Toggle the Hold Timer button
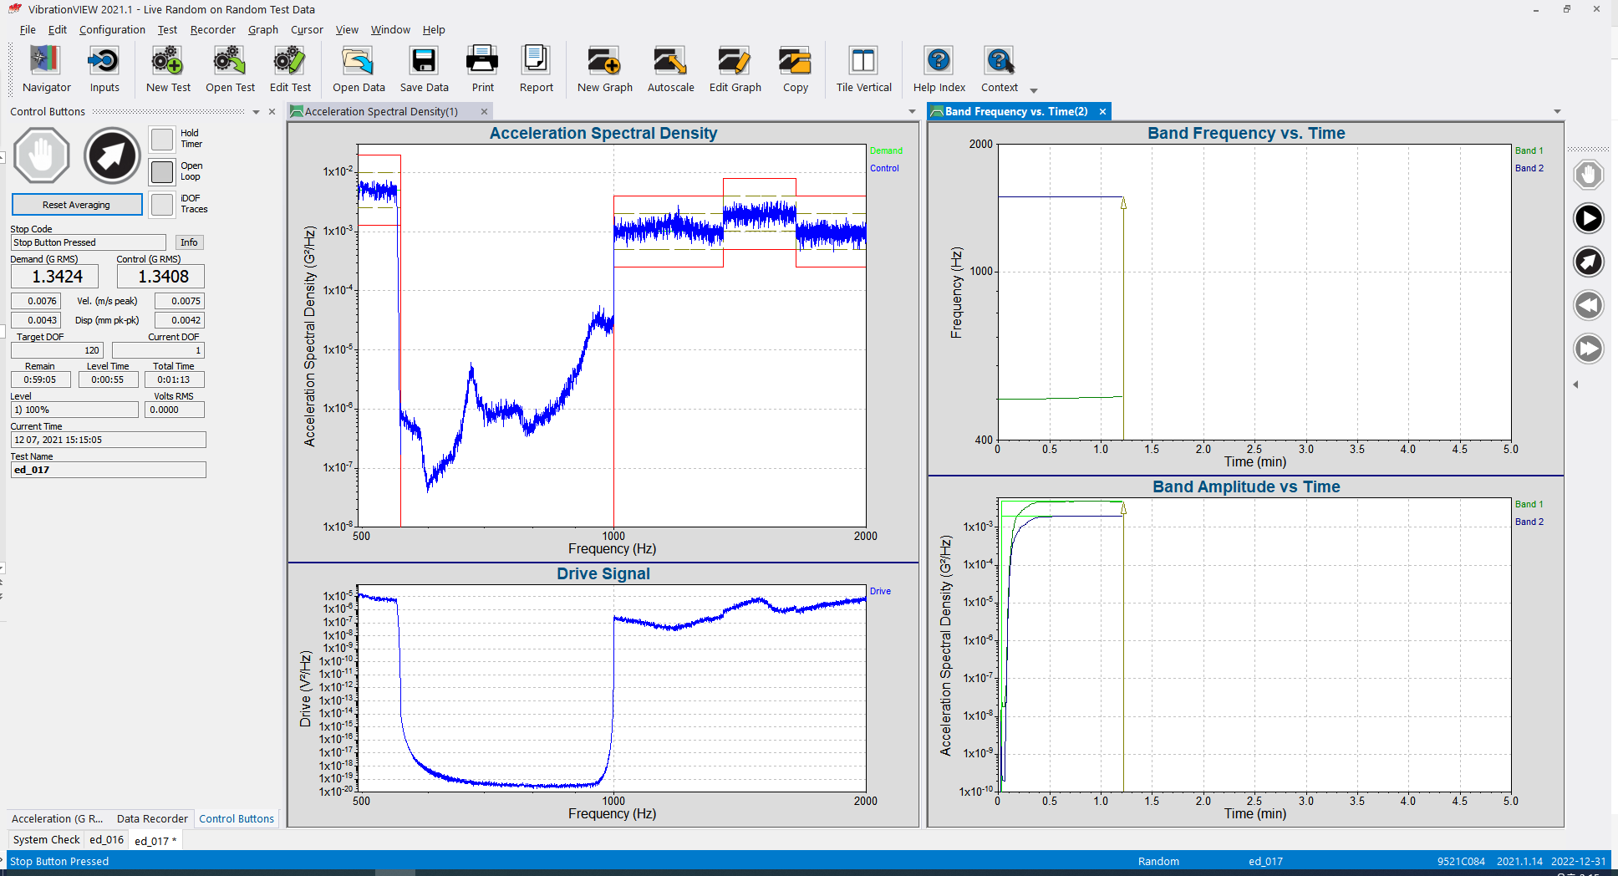This screenshot has width=1618, height=876. point(162,139)
